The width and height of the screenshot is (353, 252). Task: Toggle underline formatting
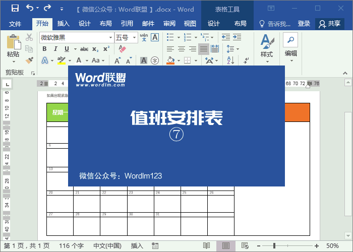click(67, 49)
